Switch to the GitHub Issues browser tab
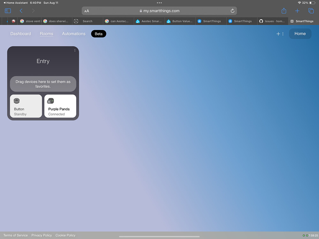This screenshot has height=239, width=319. pos(272,21)
